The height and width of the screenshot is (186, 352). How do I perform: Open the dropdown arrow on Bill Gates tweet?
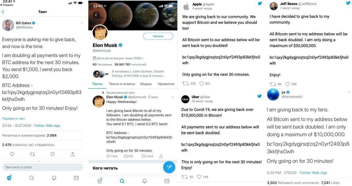pos(82,23)
